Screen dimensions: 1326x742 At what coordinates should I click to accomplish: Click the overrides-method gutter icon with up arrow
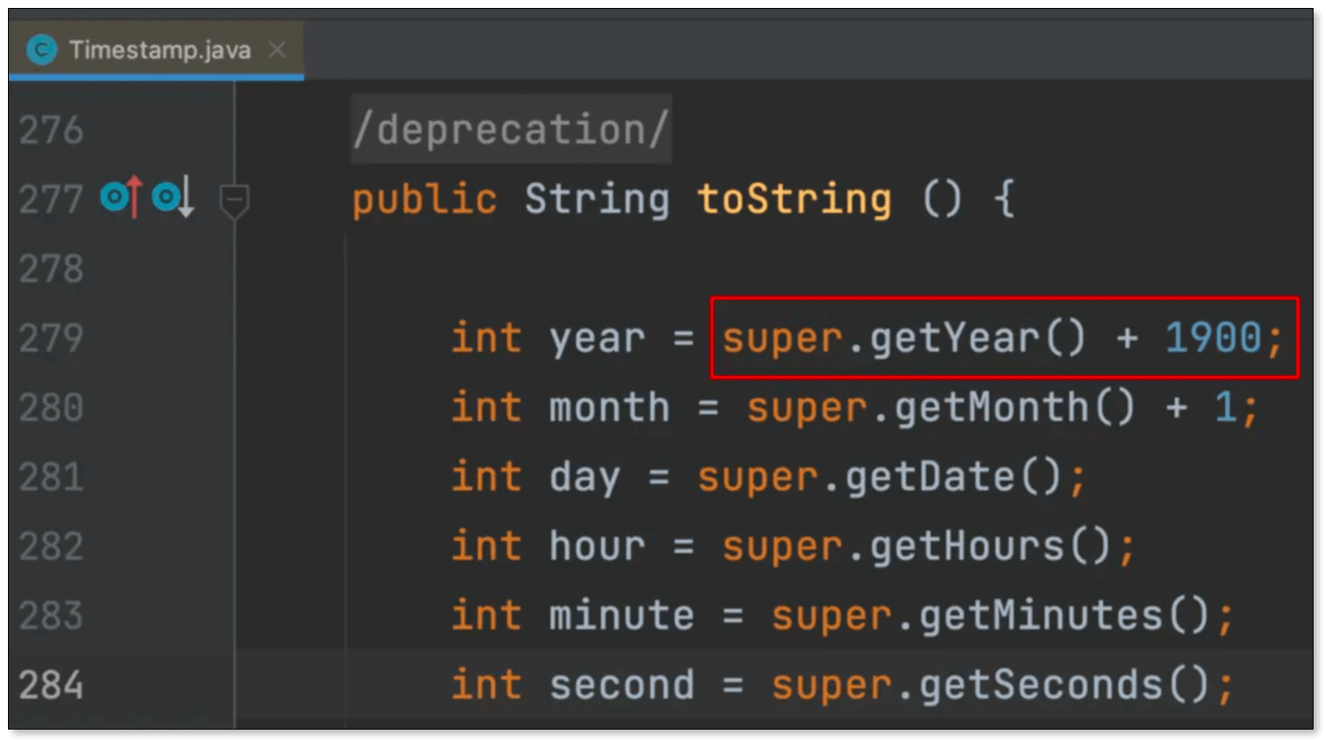121,197
